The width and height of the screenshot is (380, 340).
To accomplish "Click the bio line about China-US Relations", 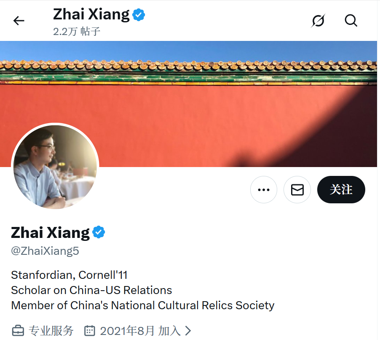I will pos(91,290).
